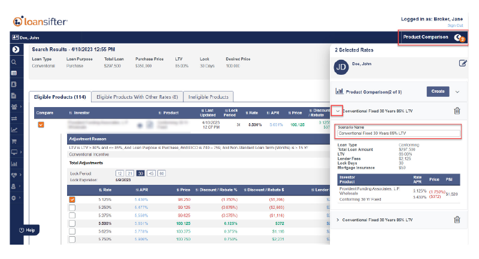This screenshot has width=479, height=259.
Task: Uncheck the 5.125% rate checkbox
Action: coord(72,199)
